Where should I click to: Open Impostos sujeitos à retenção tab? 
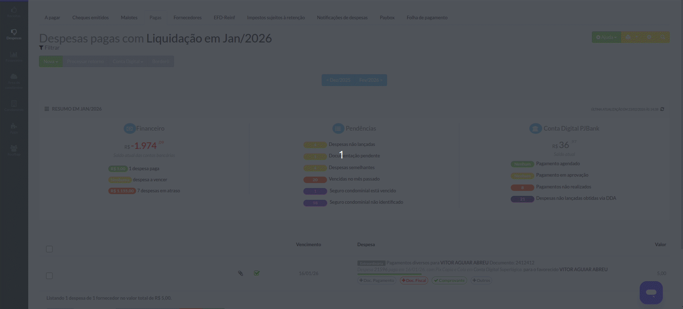(276, 17)
